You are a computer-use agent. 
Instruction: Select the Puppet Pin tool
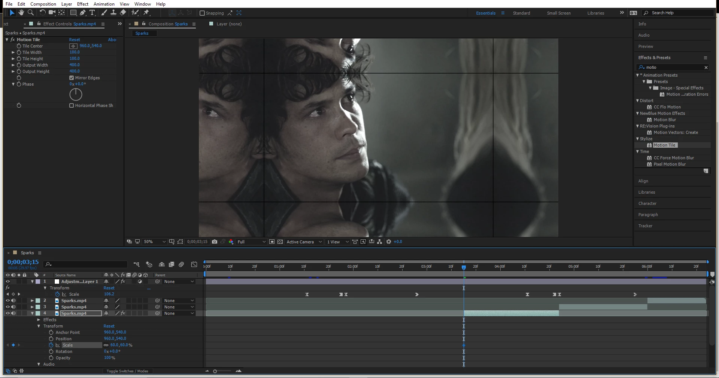pos(146,13)
